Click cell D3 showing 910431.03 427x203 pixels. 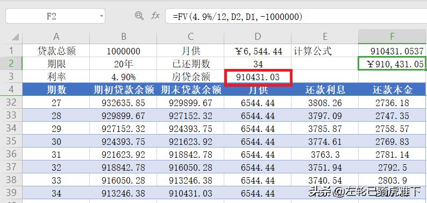click(x=258, y=77)
